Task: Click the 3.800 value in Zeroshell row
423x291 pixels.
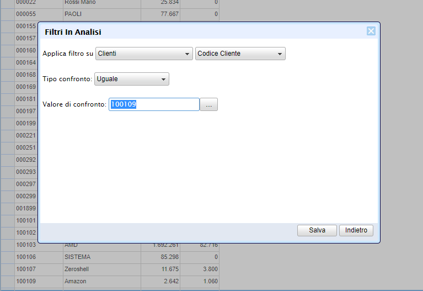Action: click(x=200, y=269)
